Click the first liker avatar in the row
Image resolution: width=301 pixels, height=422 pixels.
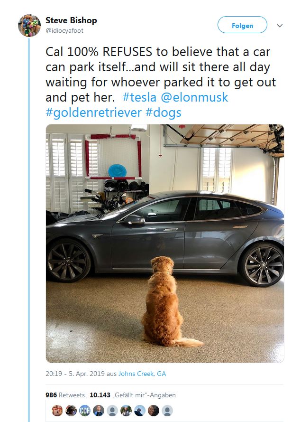[57, 411]
